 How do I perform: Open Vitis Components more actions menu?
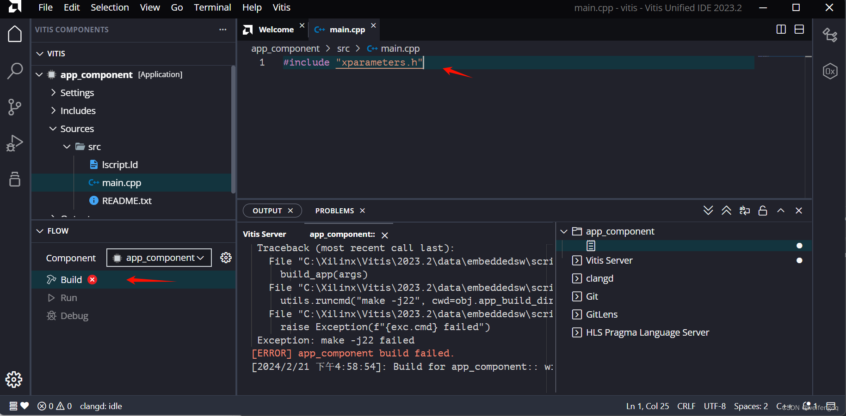pyautogui.click(x=223, y=30)
